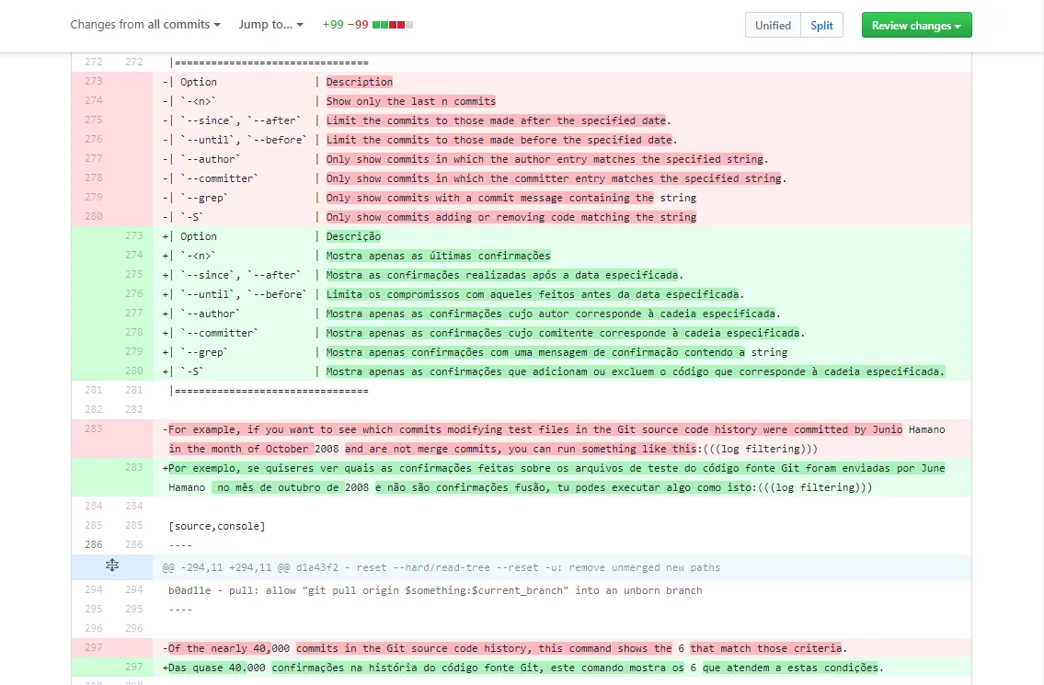Click the removed 'Description' header cell

click(x=360, y=82)
